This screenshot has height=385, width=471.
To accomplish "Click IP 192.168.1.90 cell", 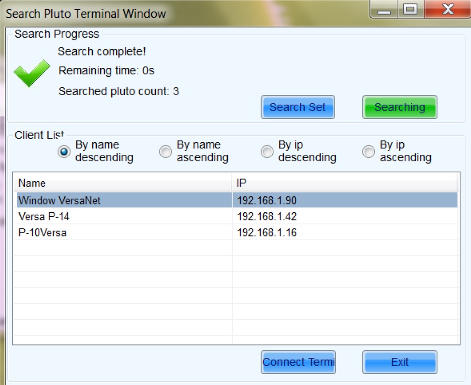I will (x=344, y=200).
